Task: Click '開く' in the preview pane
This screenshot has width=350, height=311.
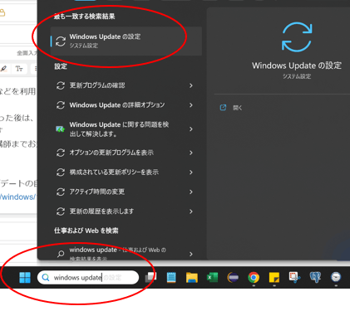Action: tap(237, 108)
